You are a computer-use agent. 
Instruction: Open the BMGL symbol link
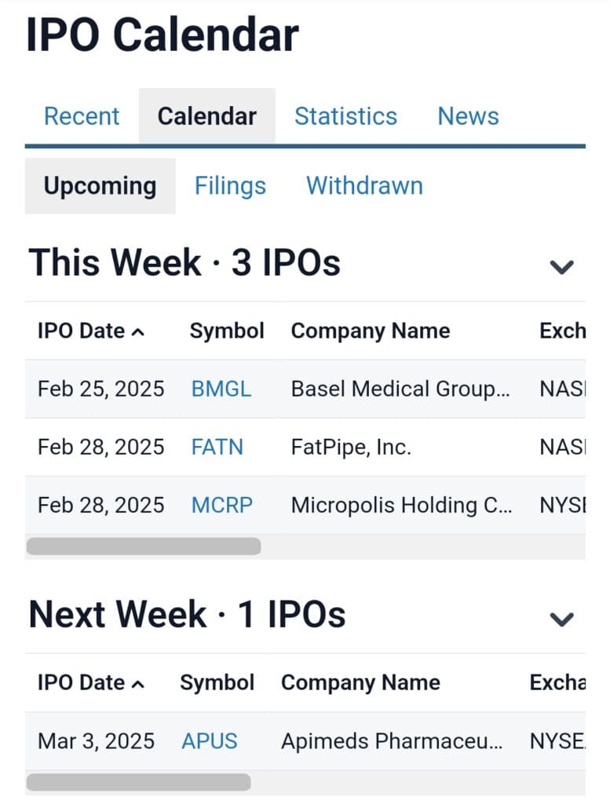coord(221,389)
